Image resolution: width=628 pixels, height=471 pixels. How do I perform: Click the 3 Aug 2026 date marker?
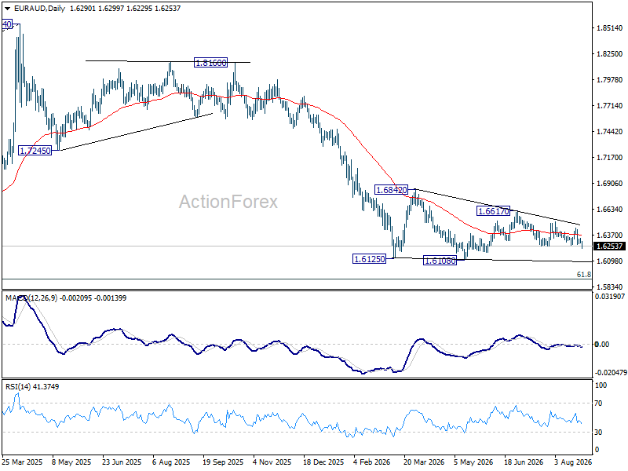coord(573,462)
